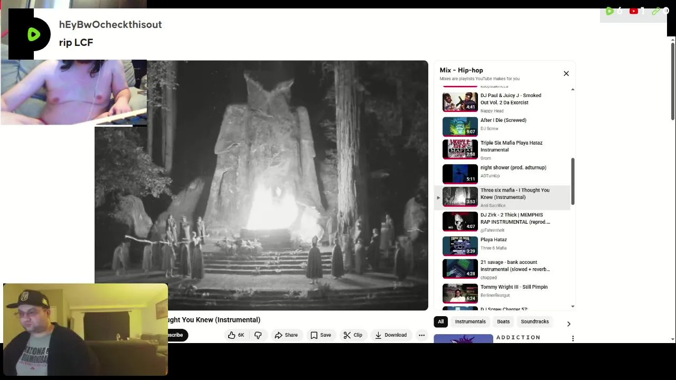This screenshot has height=380, width=676.
Task: Click the "Nappy Head" channel name
Action: click(x=492, y=111)
